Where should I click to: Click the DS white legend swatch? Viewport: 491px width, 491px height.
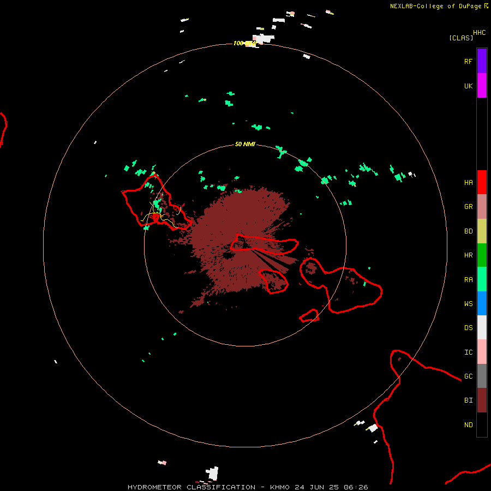point(482,327)
